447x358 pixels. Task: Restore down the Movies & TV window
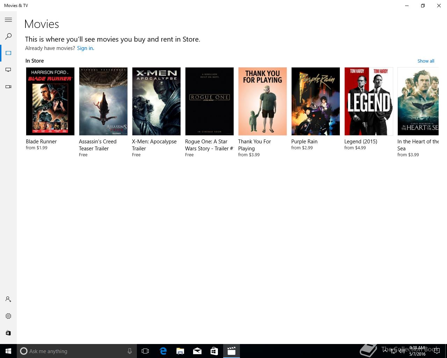click(423, 6)
